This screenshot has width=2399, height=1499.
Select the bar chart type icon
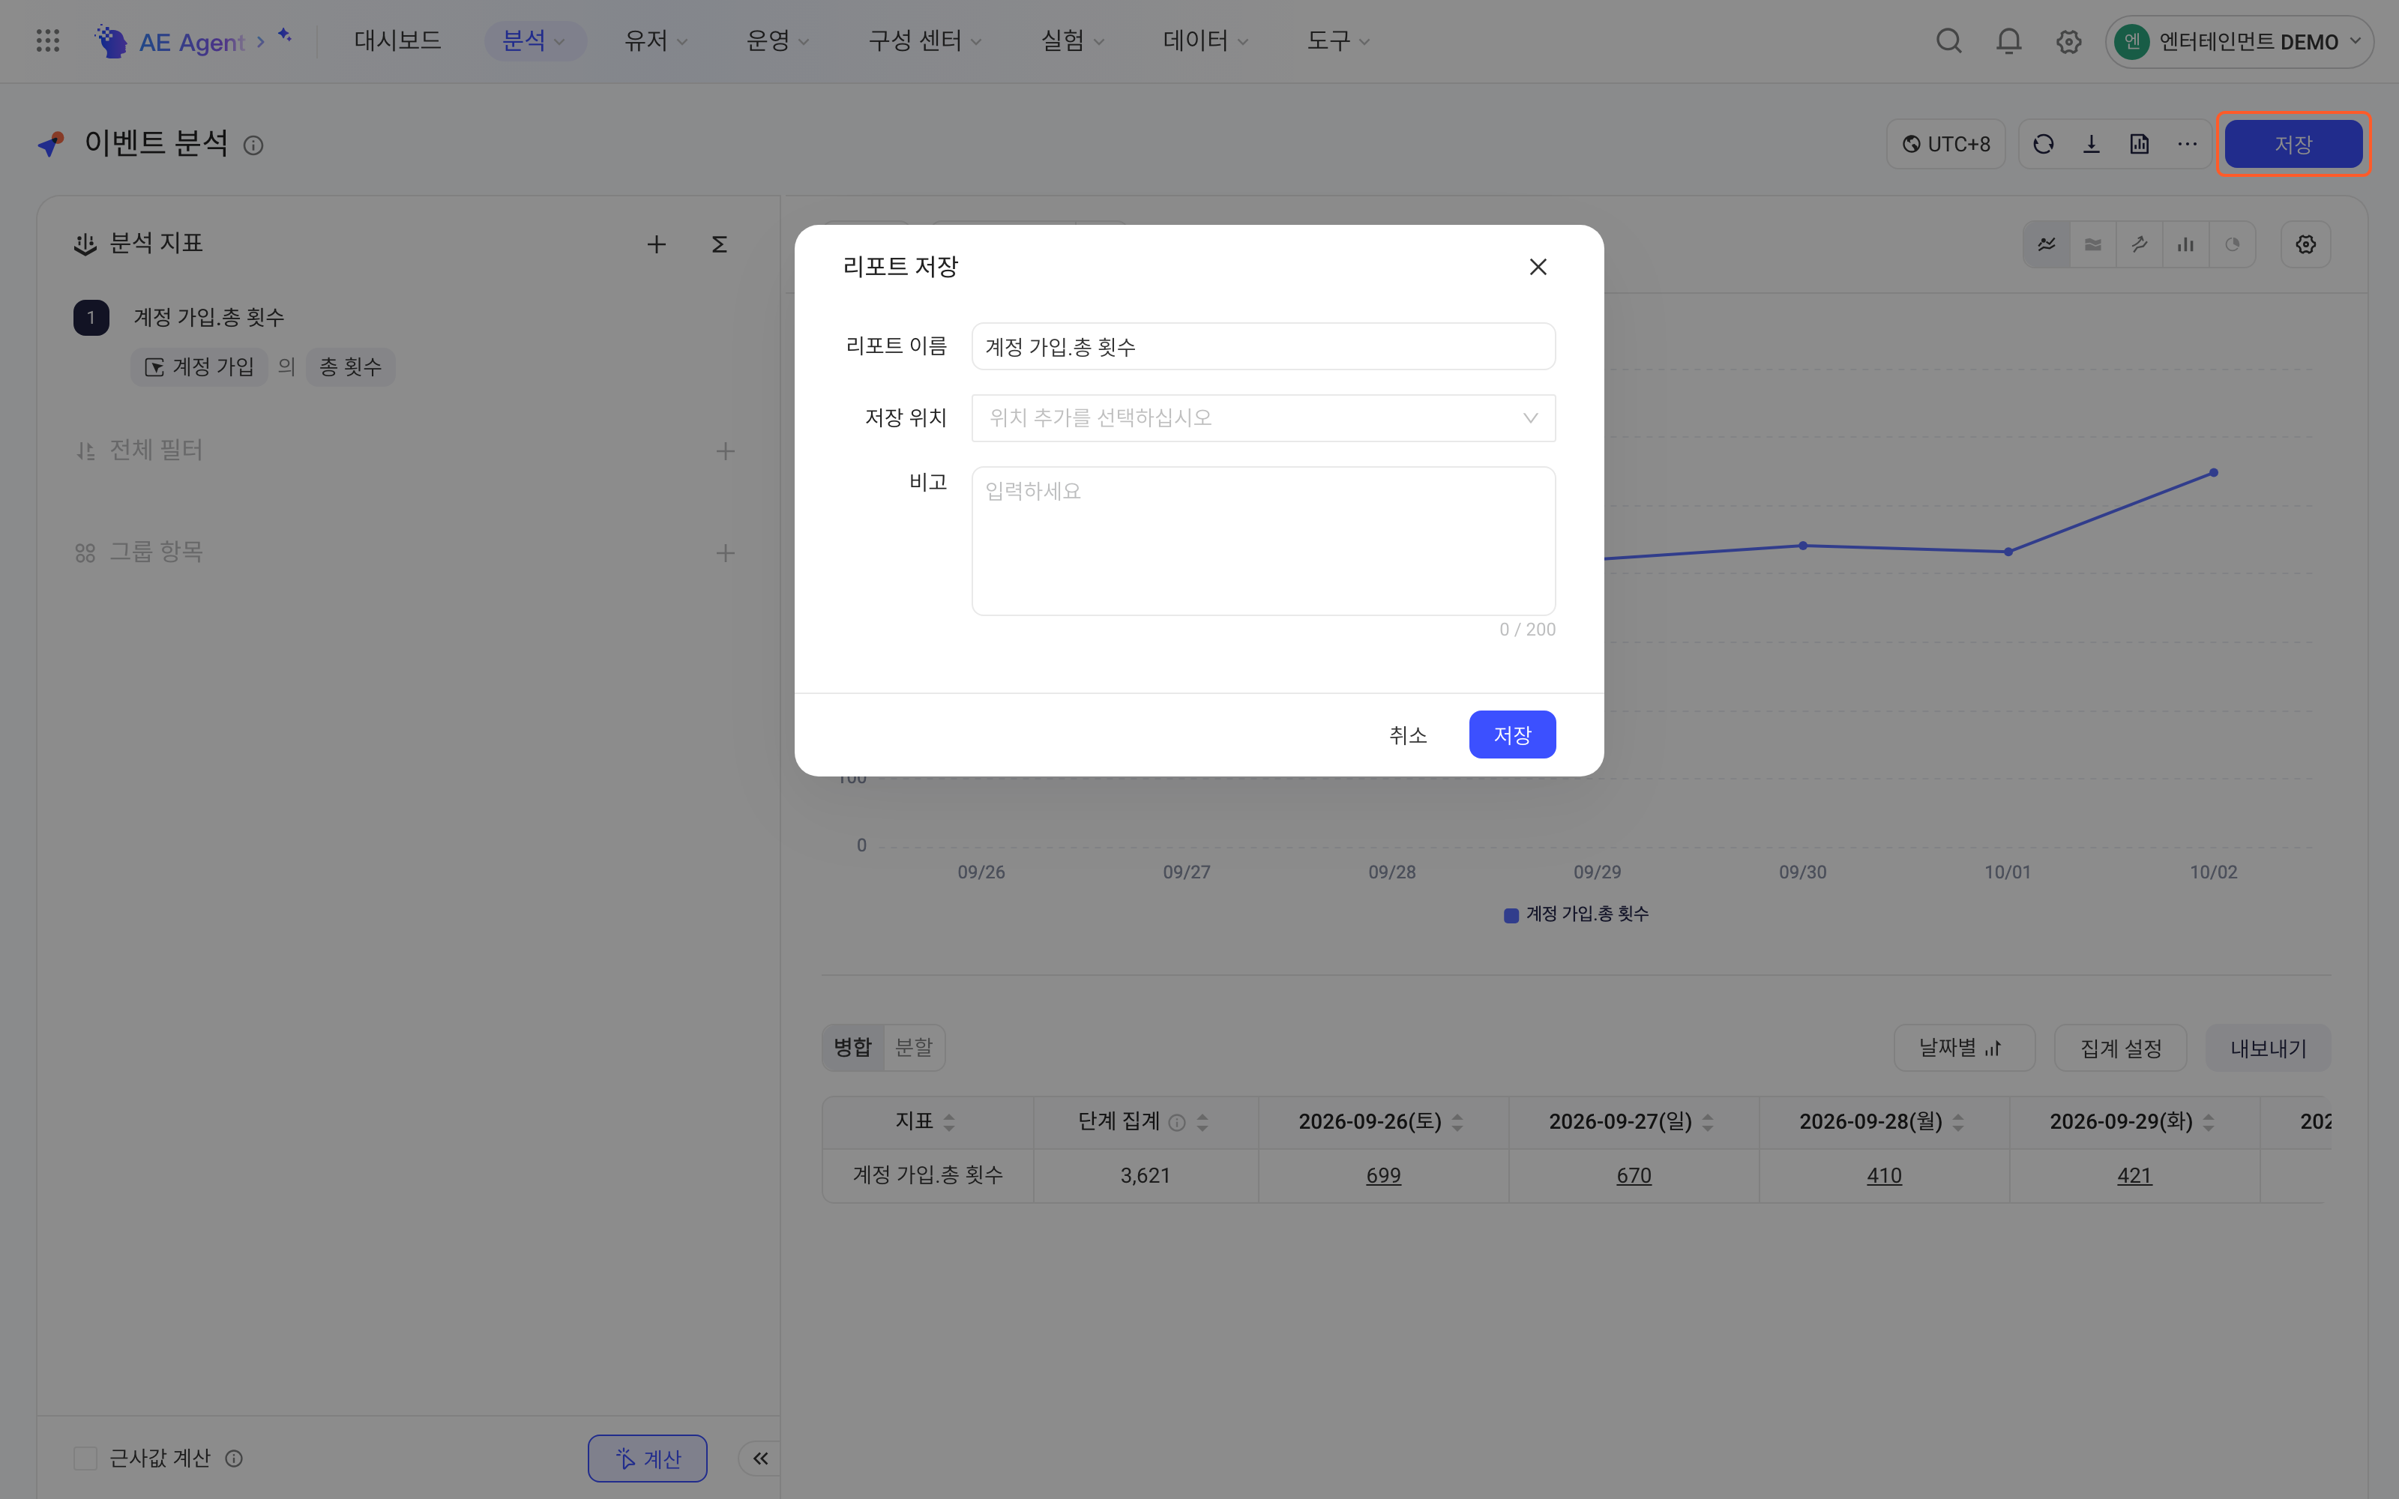click(2185, 245)
